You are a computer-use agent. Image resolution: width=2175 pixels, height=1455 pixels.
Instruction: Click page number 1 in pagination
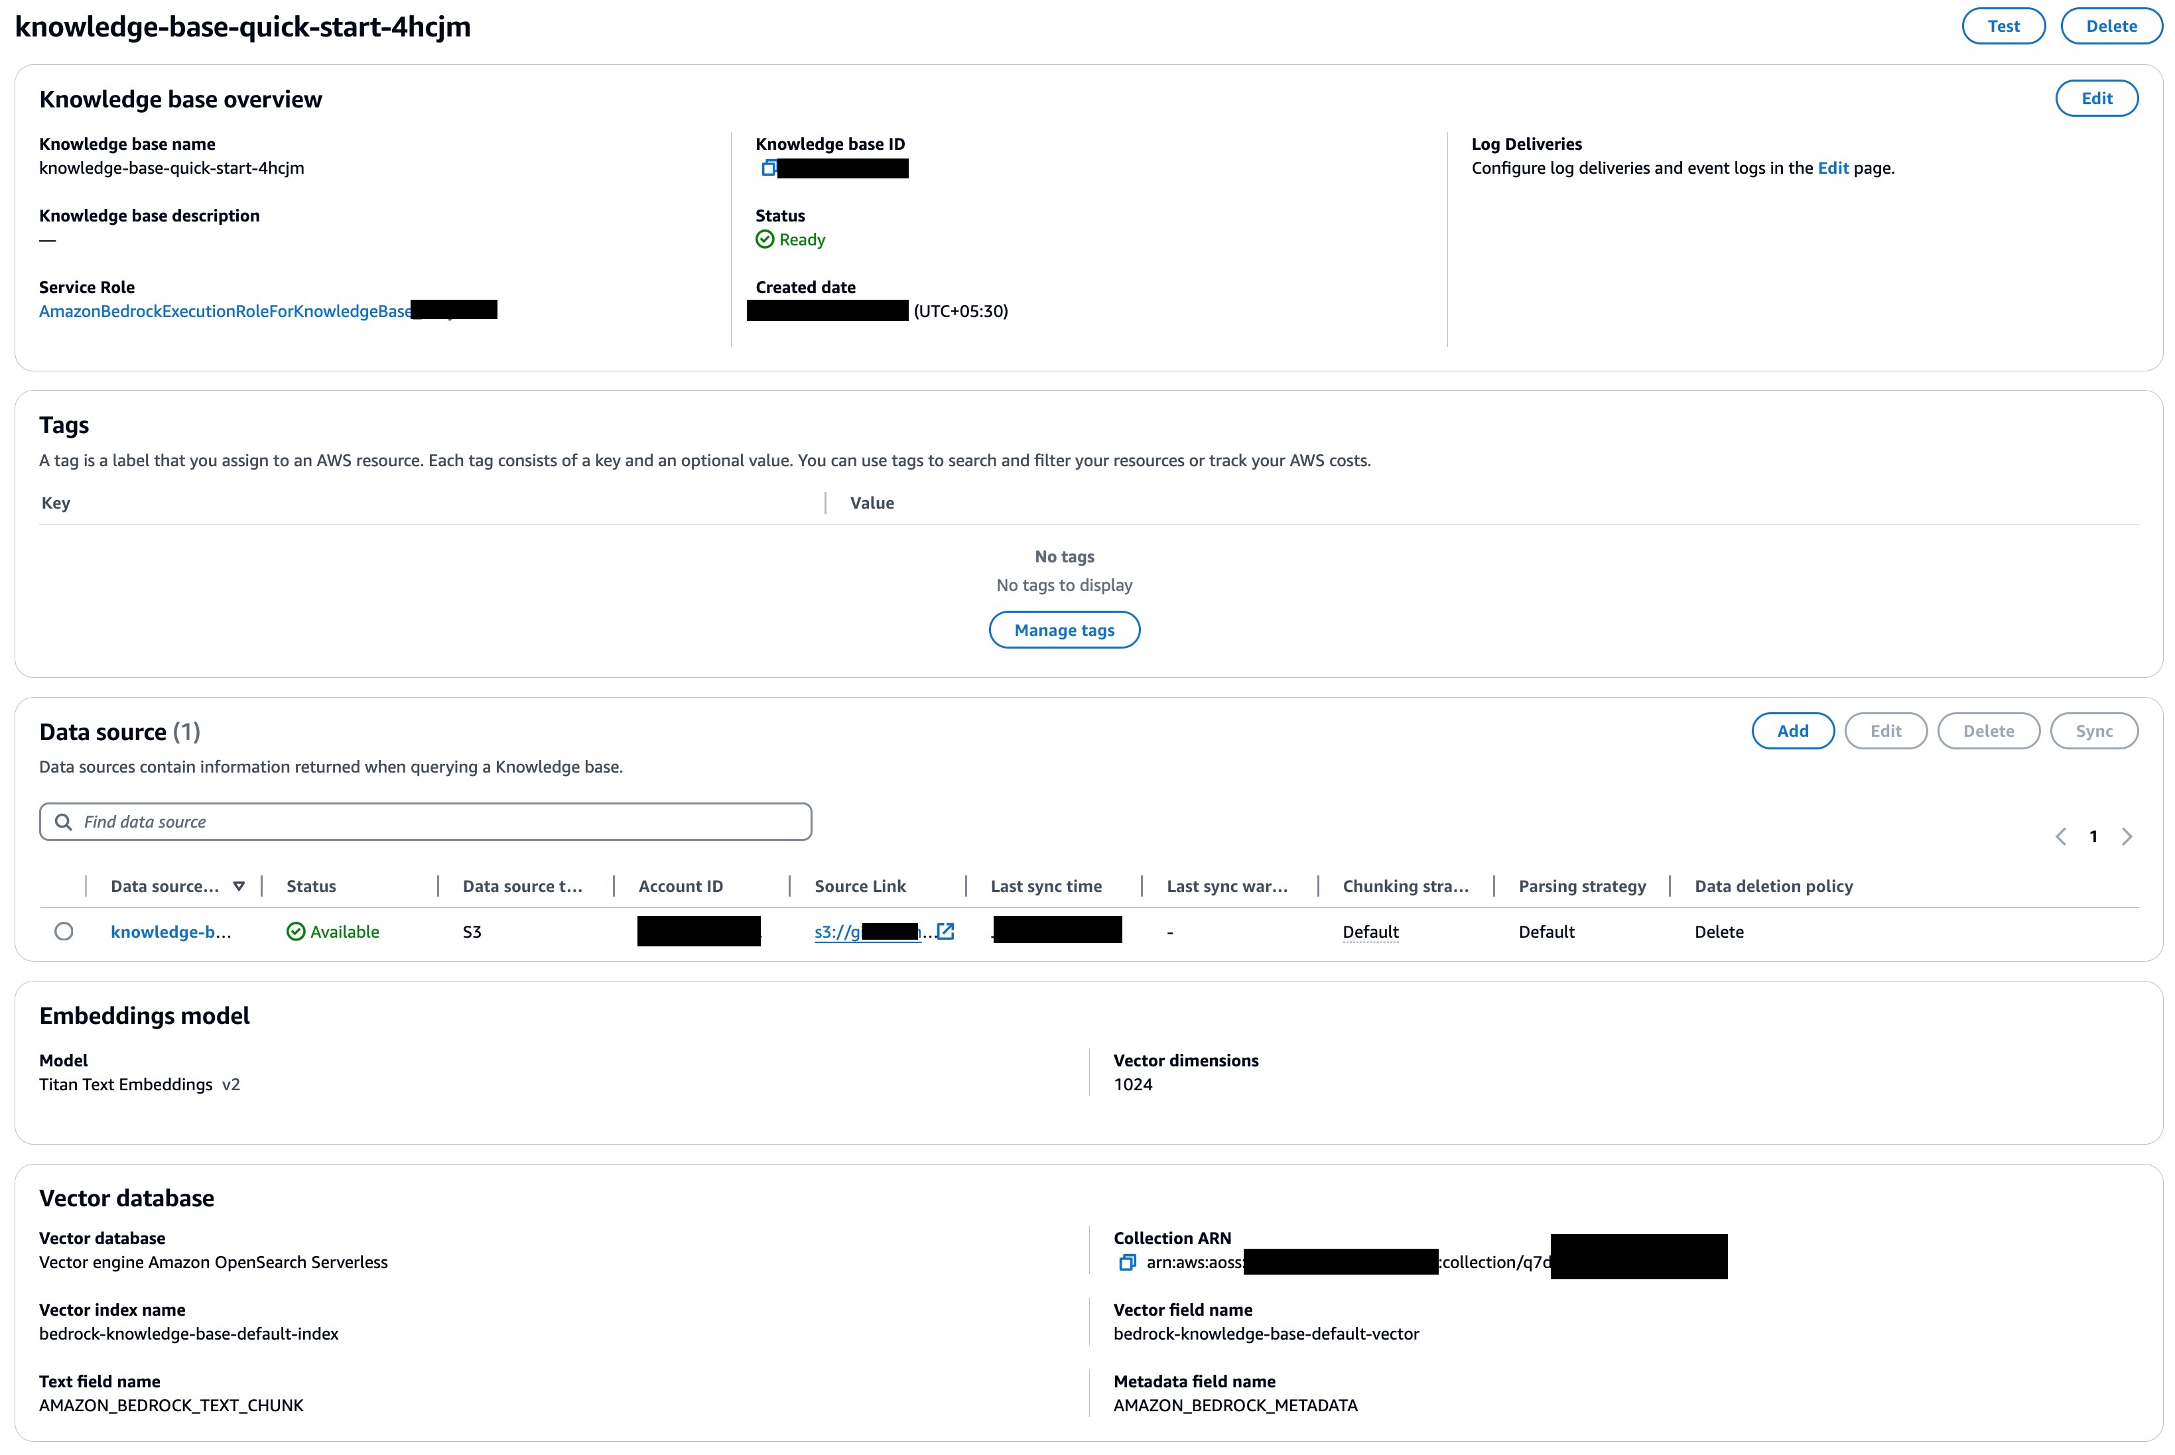point(2093,837)
